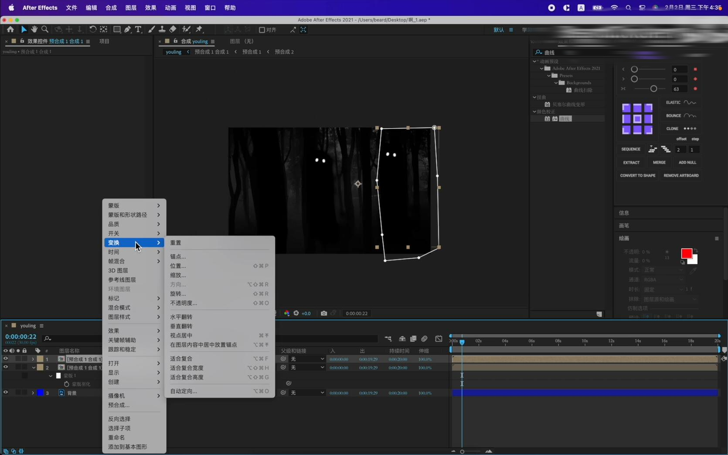728x455 pixels.
Task: Toggle the 对齐 snapping checkbox
Action: pyautogui.click(x=262, y=30)
